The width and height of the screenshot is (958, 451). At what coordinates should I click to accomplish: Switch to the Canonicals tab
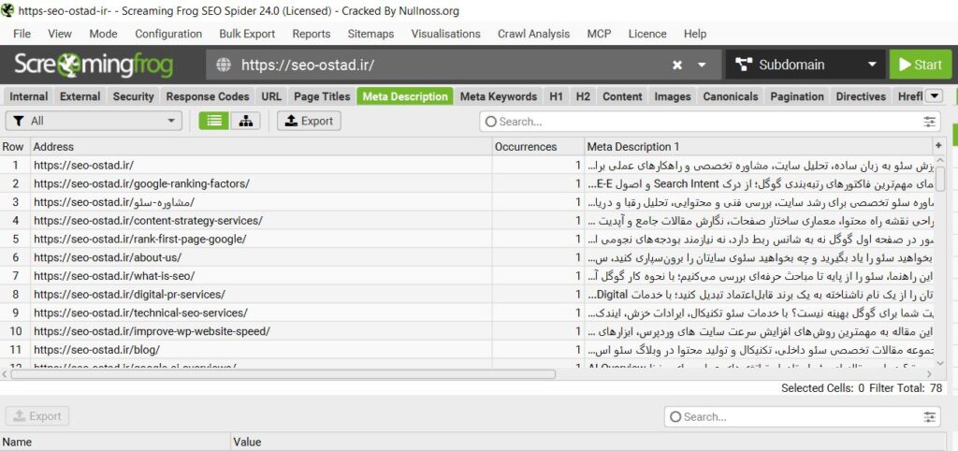tap(730, 96)
